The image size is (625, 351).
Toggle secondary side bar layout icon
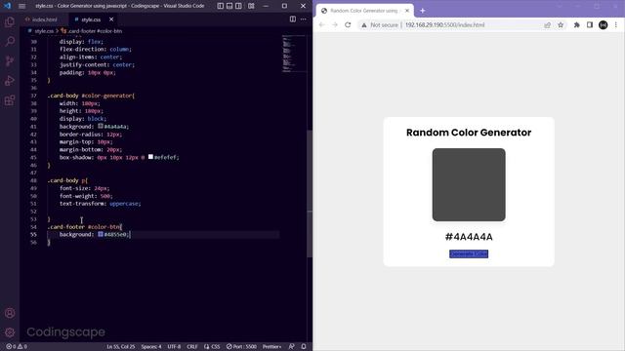(238, 6)
